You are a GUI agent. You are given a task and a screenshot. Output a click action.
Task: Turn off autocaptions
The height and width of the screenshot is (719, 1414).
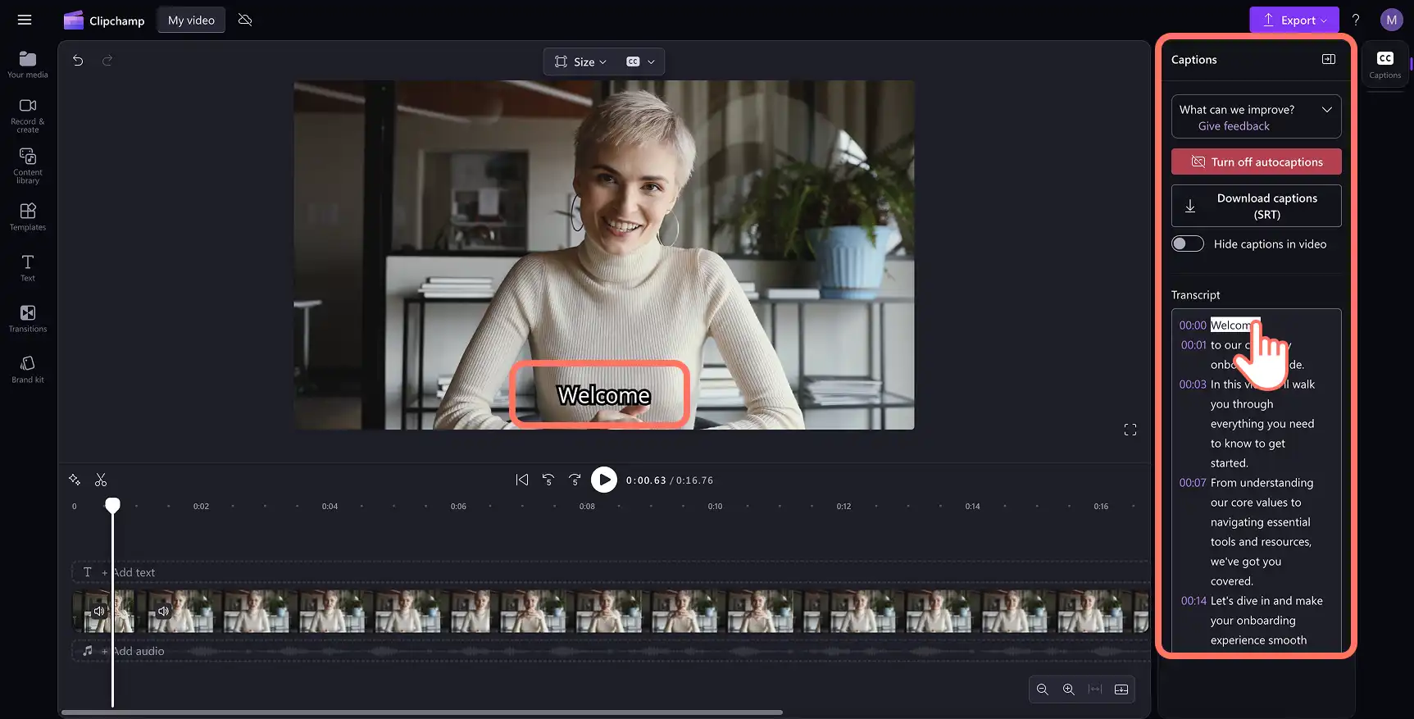1256,162
